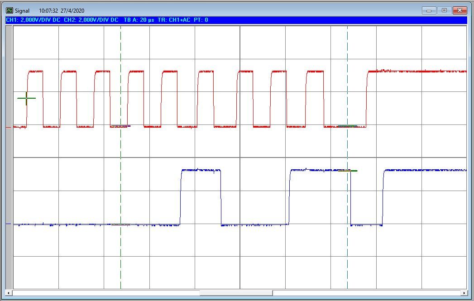Click the blue CH2 ground level marker
Viewport: 474px width, 301px height.
[9, 224]
